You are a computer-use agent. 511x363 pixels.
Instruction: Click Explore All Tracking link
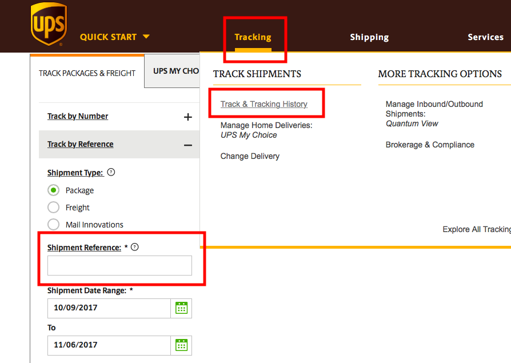pos(477,229)
